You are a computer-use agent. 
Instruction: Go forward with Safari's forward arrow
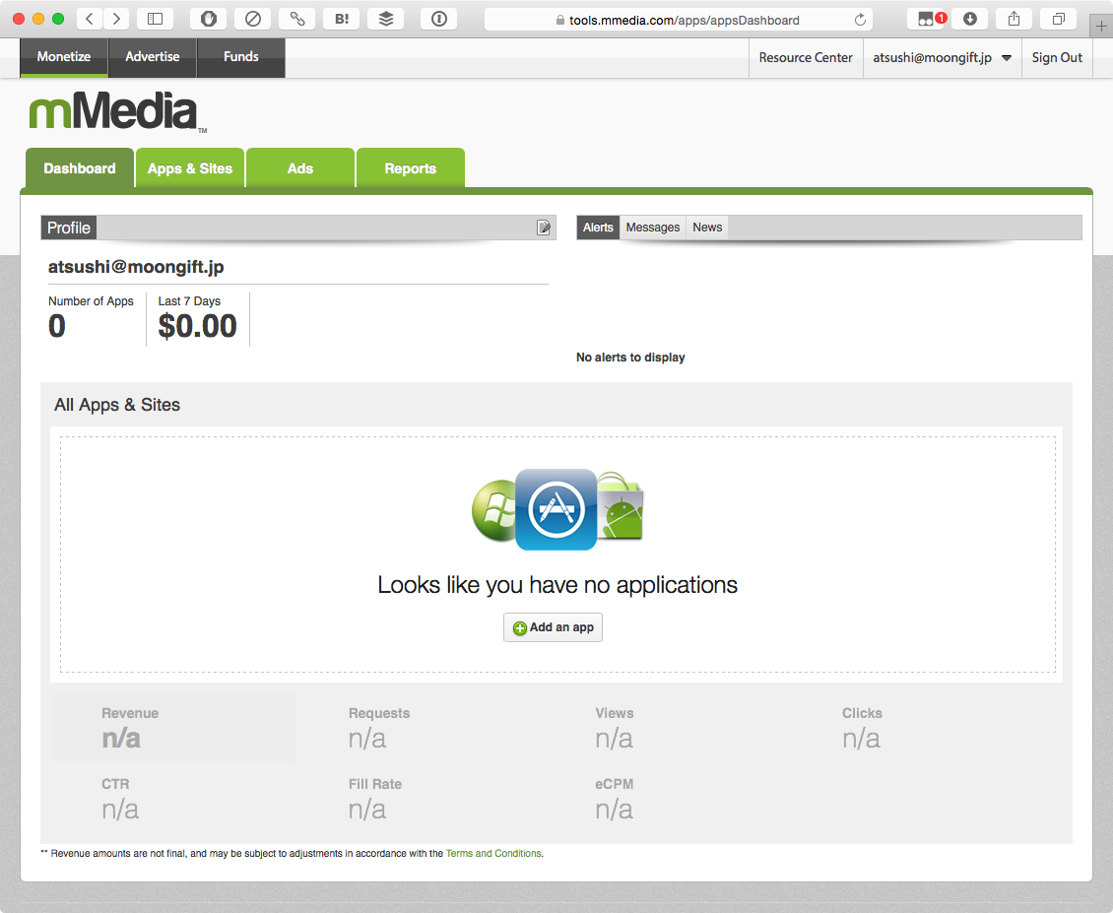(116, 19)
